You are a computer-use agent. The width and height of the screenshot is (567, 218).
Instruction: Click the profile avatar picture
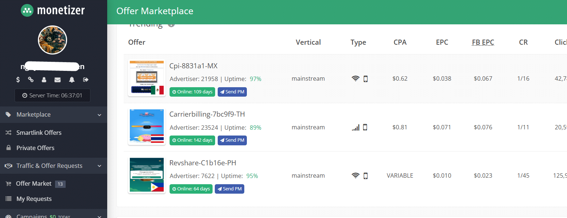[53, 40]
